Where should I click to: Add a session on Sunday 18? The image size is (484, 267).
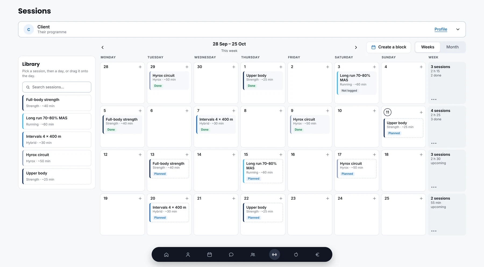[x=421, y=155]
